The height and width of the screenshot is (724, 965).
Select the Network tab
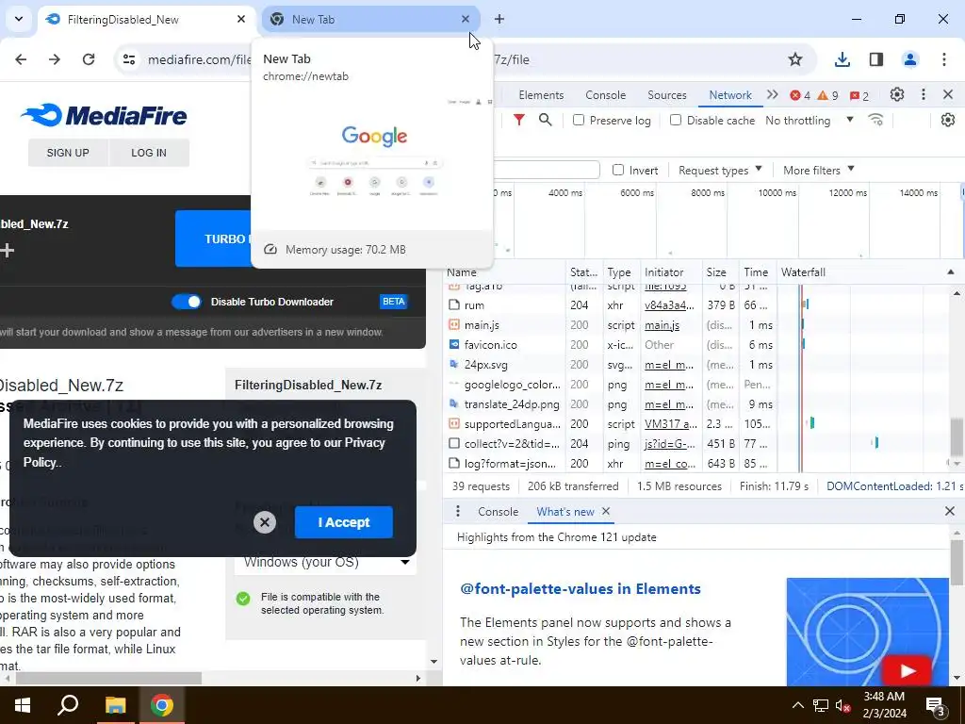tap(730, 95)
